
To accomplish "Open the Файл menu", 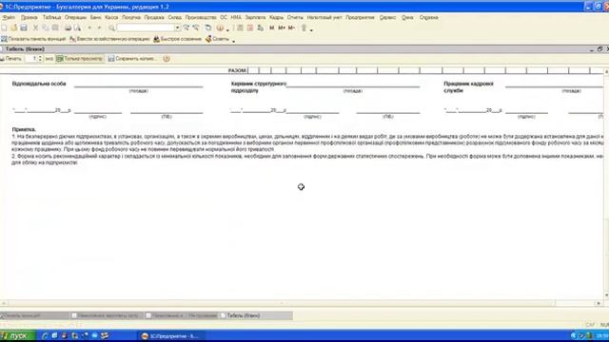I will 9,17.
